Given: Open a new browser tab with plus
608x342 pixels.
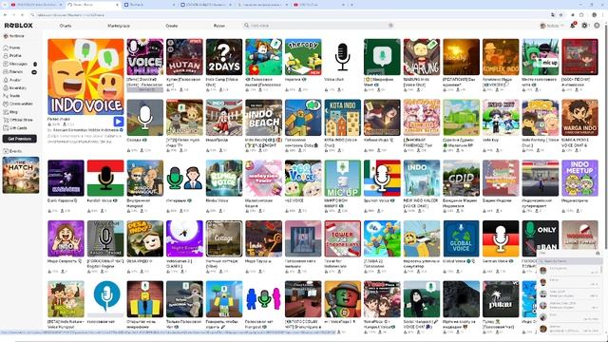Looking at the screenshot, I should 351,5.
